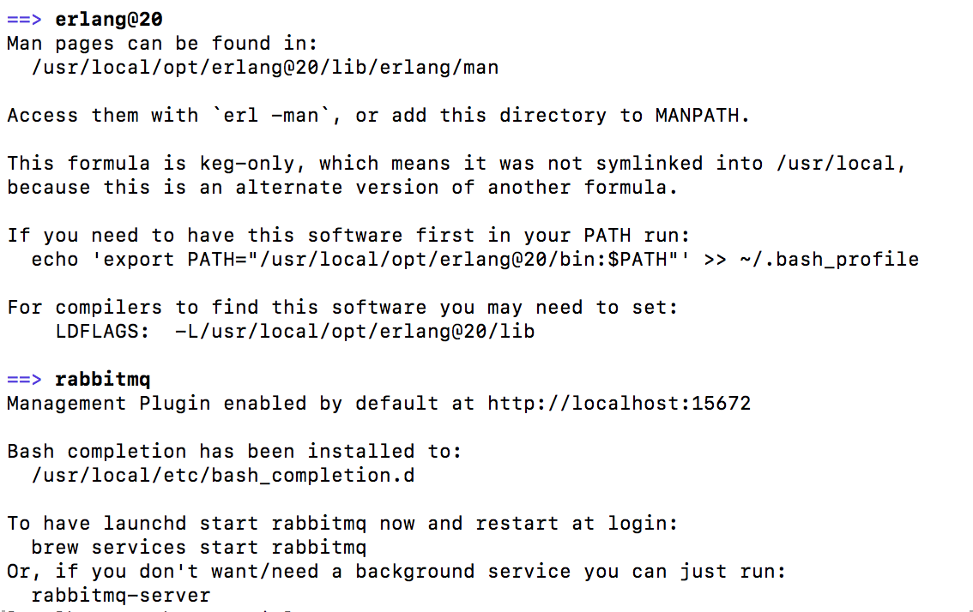Click the blue arrow before erlang@20

coord(24,19)
